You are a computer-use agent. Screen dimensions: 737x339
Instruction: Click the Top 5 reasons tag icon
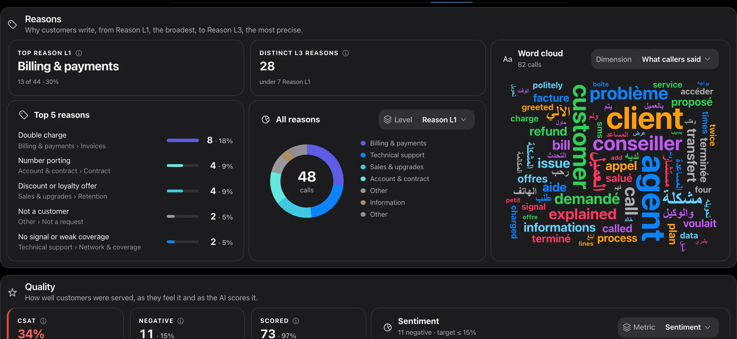point(23,115)
